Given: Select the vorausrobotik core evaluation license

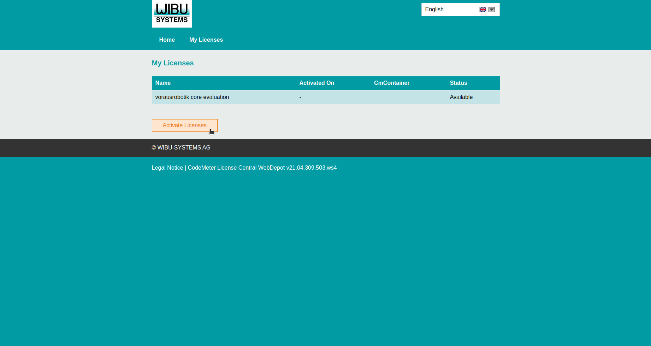Looking at the screenshot, I should tap(192, 97).
